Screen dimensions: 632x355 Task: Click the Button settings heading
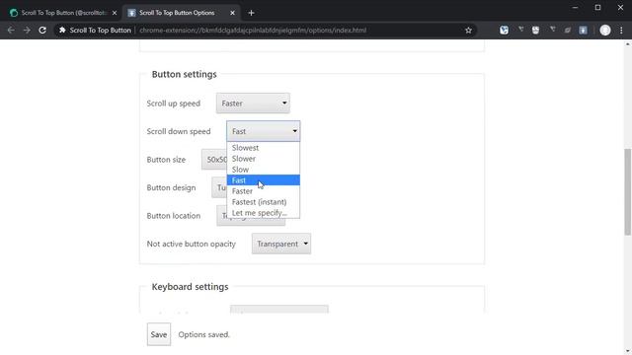(185, 74)
